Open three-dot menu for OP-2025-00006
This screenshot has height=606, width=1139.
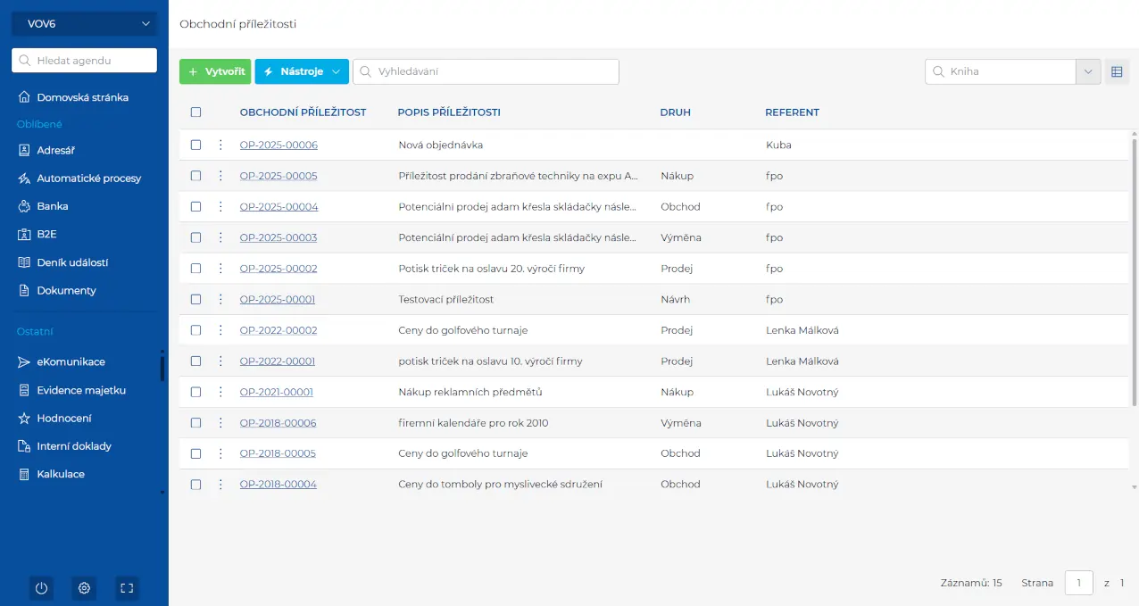tap(220, 145)
